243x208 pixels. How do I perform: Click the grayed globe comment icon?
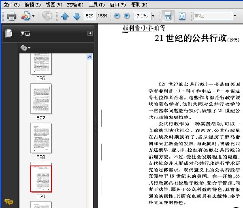coord(47,16)
